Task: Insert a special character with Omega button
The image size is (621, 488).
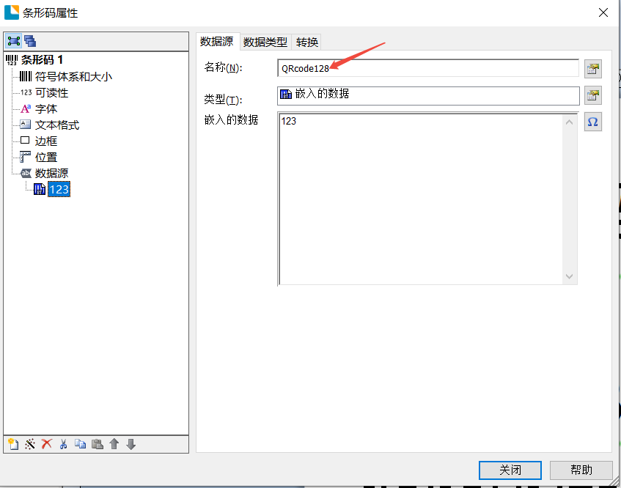Action: 593,122
